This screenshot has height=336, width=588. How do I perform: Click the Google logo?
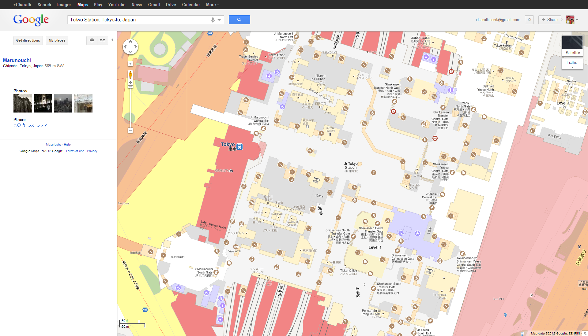(x=31, y=20)
